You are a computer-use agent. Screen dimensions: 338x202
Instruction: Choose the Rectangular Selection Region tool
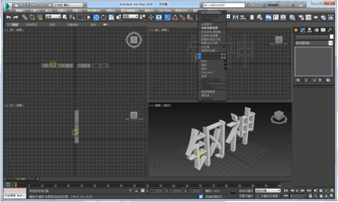[80, 17]
